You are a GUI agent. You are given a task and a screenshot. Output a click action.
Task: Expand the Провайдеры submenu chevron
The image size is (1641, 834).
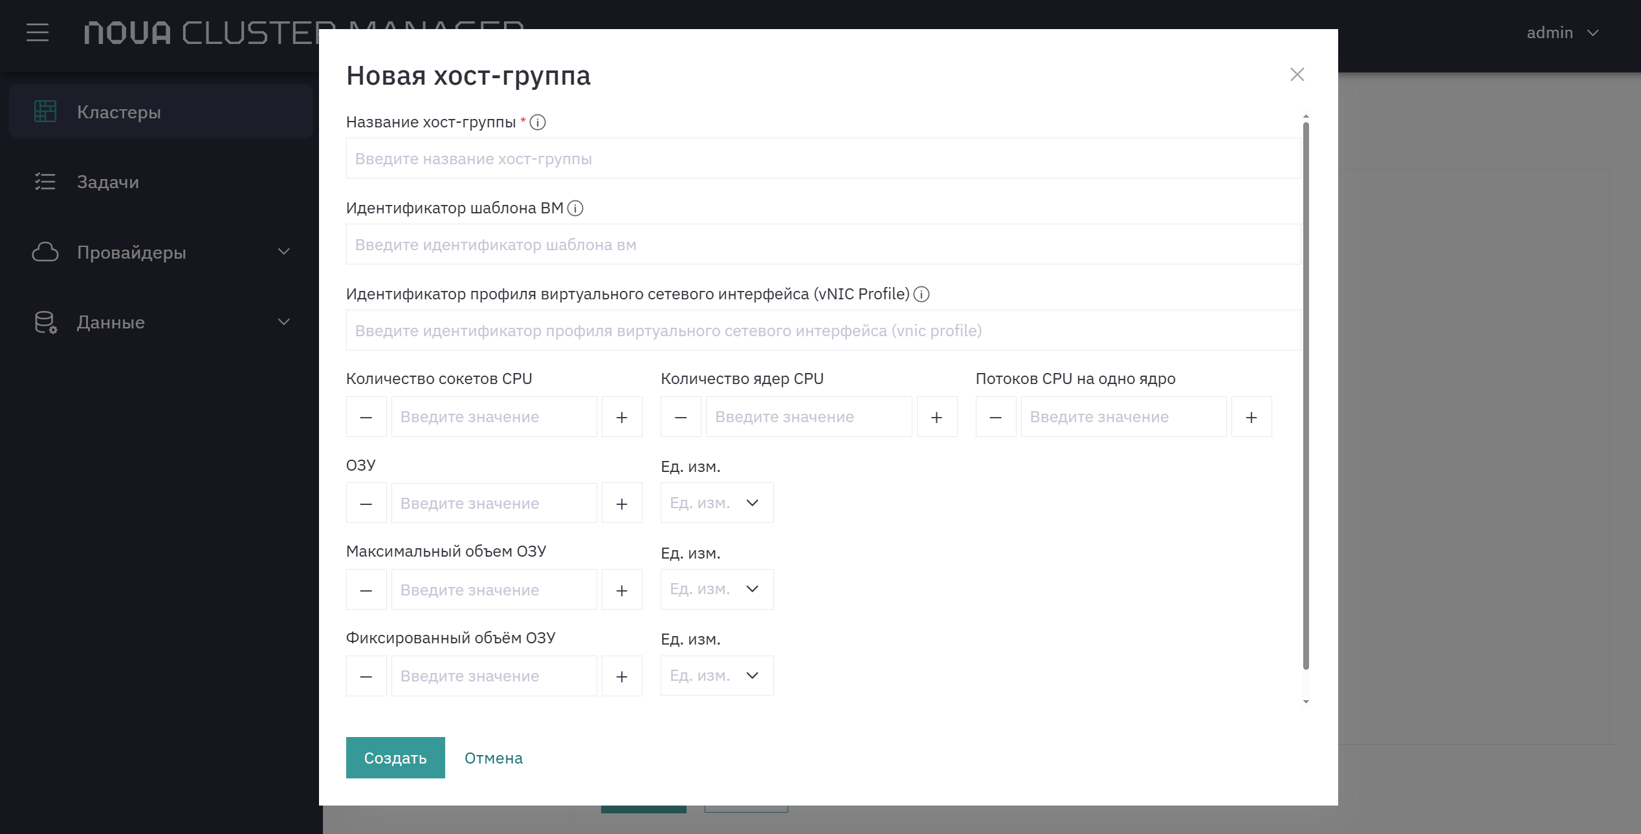click(x=283, y=251)
